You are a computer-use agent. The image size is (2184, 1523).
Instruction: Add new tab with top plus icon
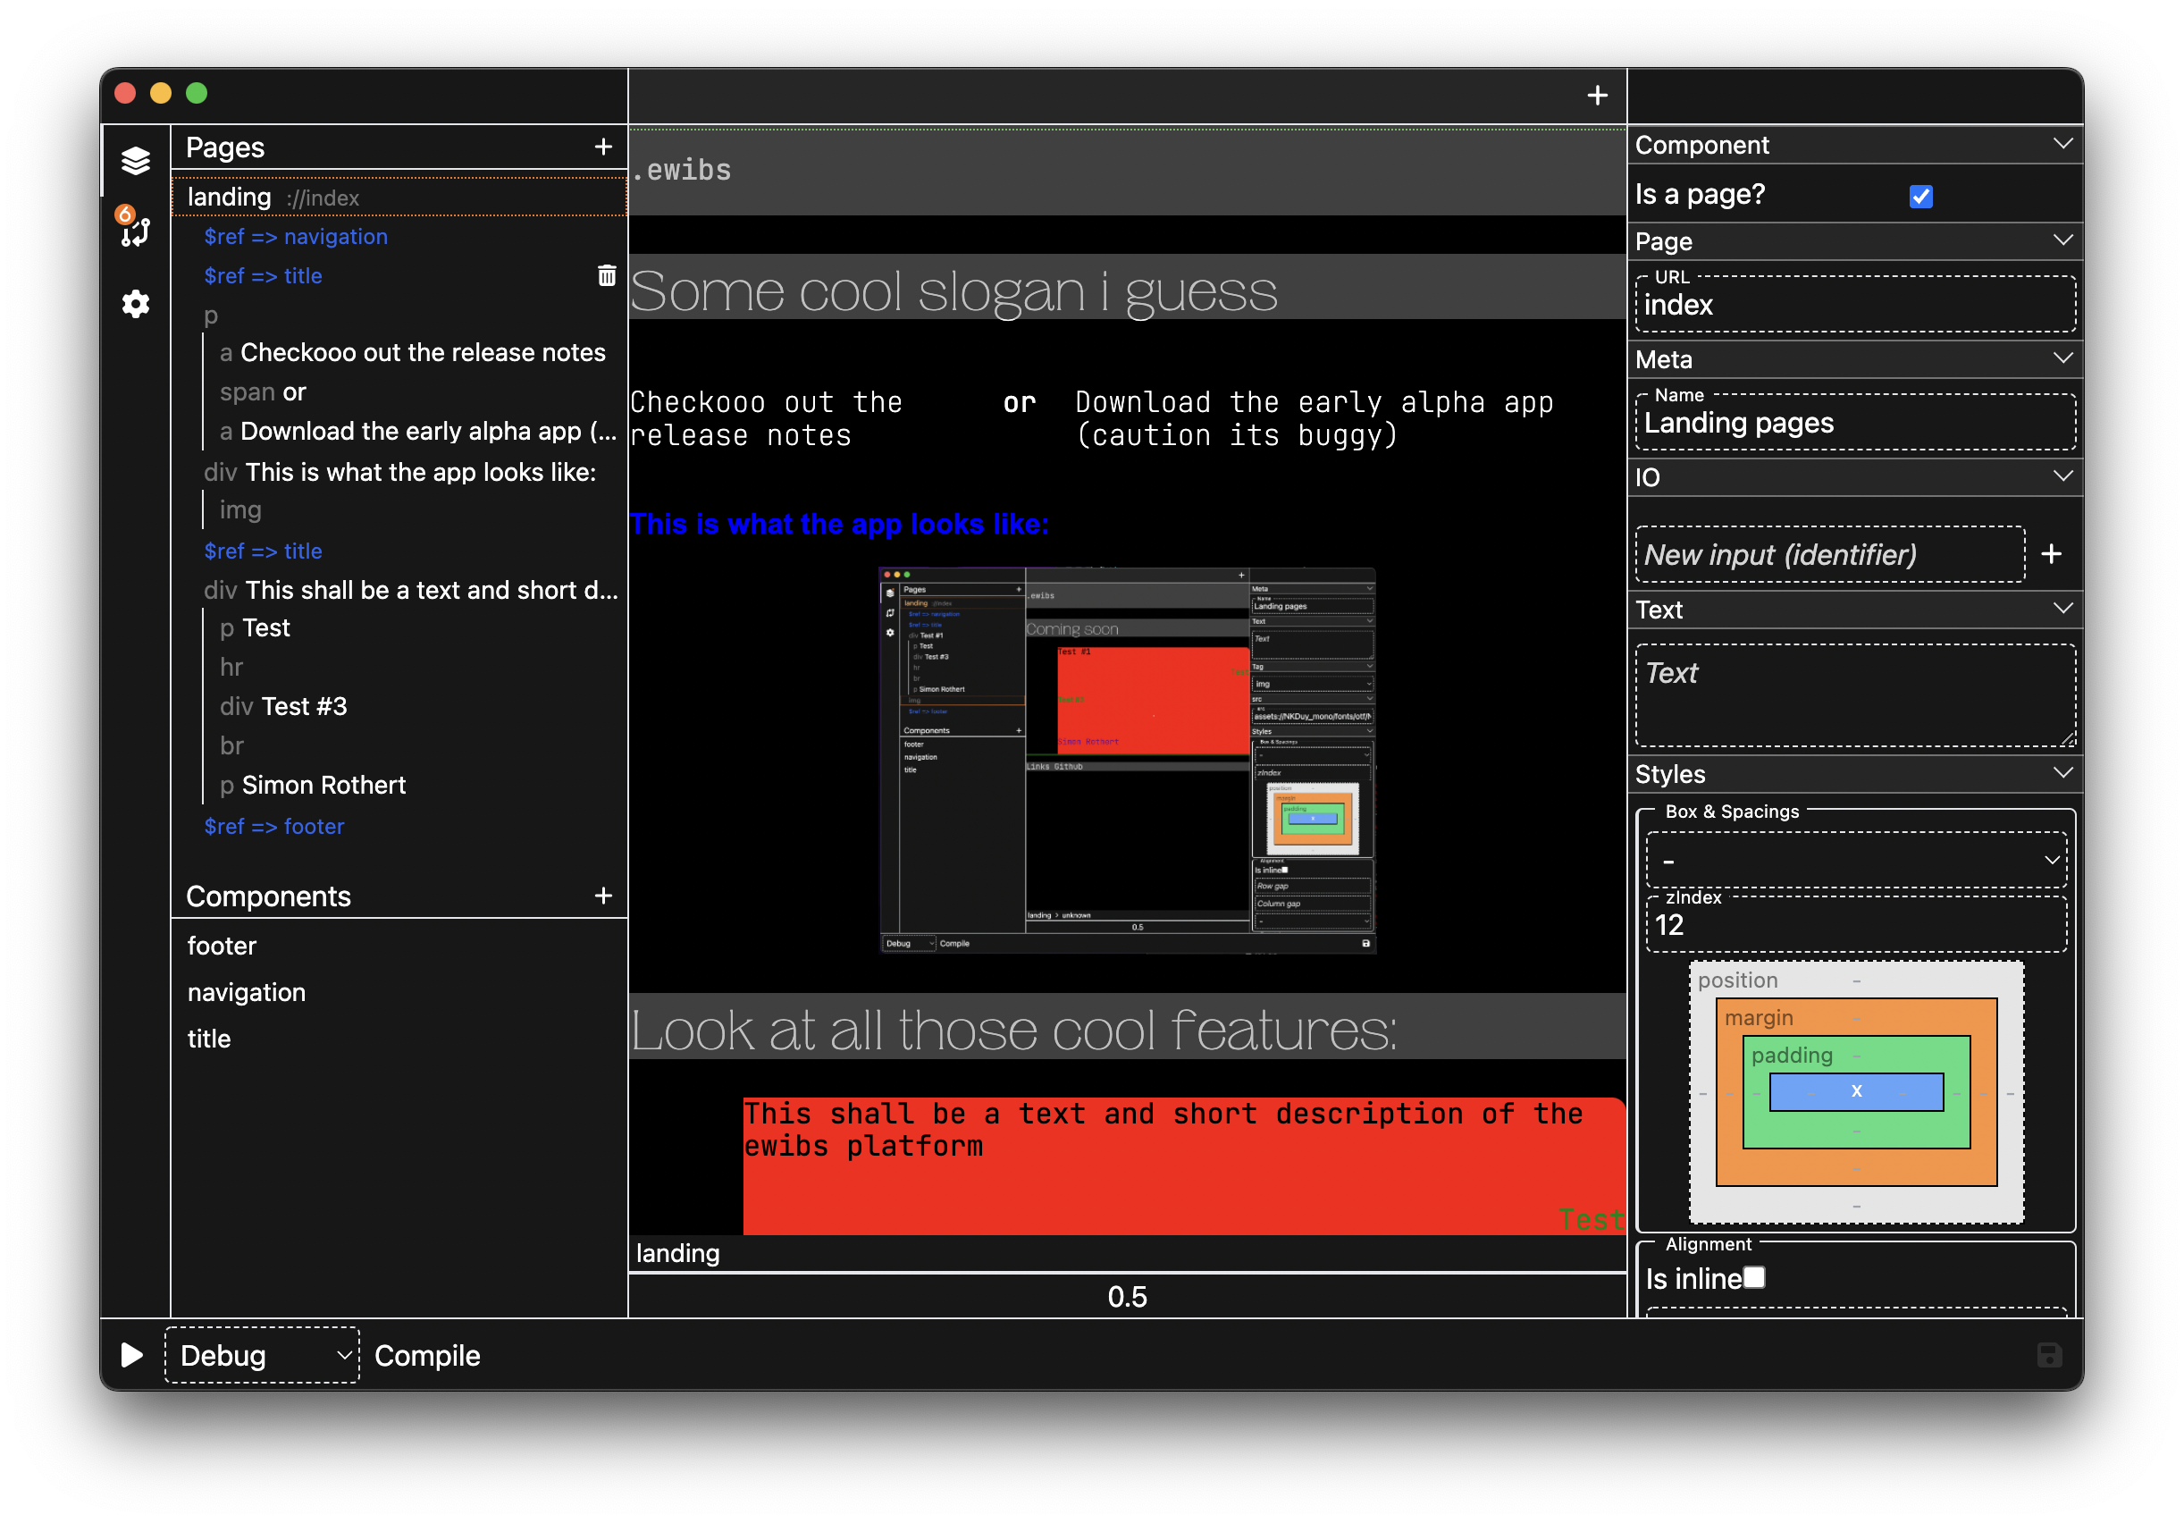pyautogui.click(x=1597, y=95)
